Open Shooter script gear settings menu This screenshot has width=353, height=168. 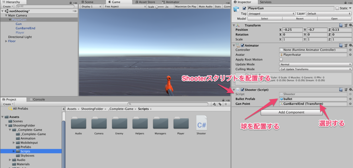coord(351,89)
